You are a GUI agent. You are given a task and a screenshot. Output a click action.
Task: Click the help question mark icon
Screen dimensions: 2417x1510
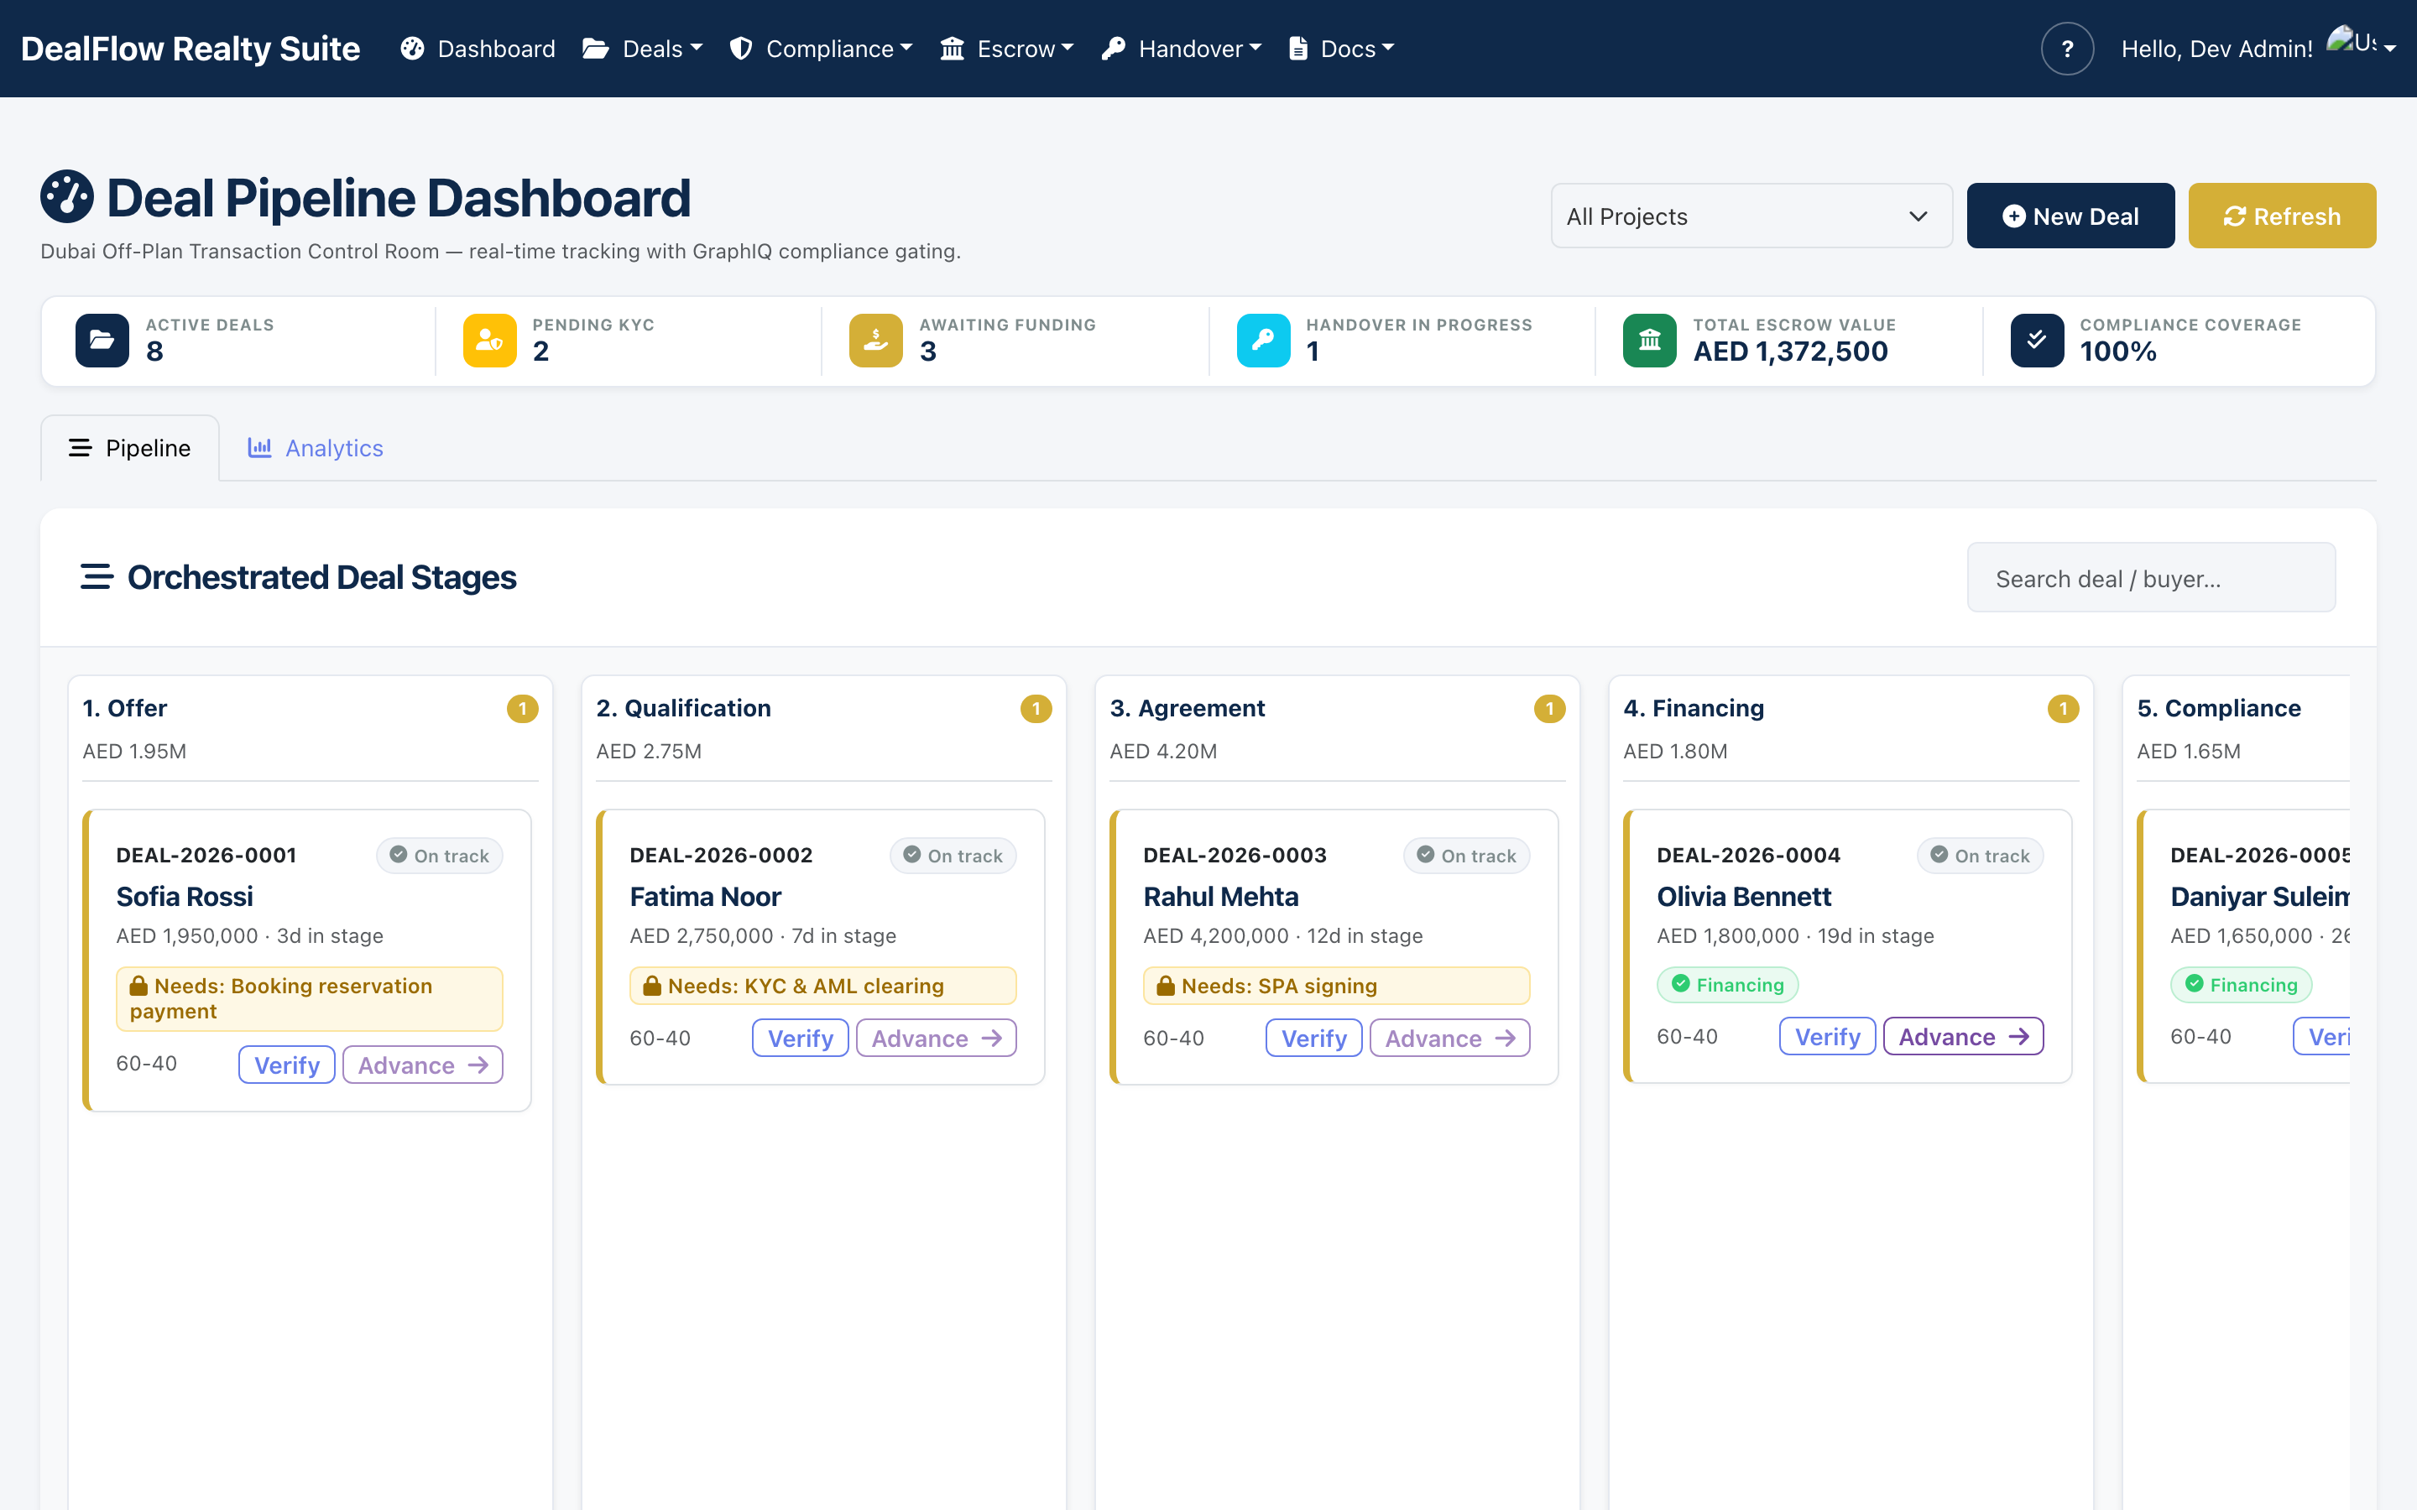click(2066, 48)
